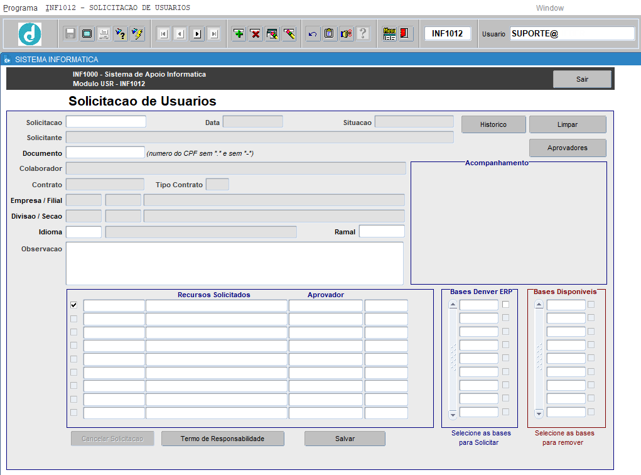Click first Bases Disponiveis entry field
The width and height of the screenshot is (641, 475).
point(566,305)
